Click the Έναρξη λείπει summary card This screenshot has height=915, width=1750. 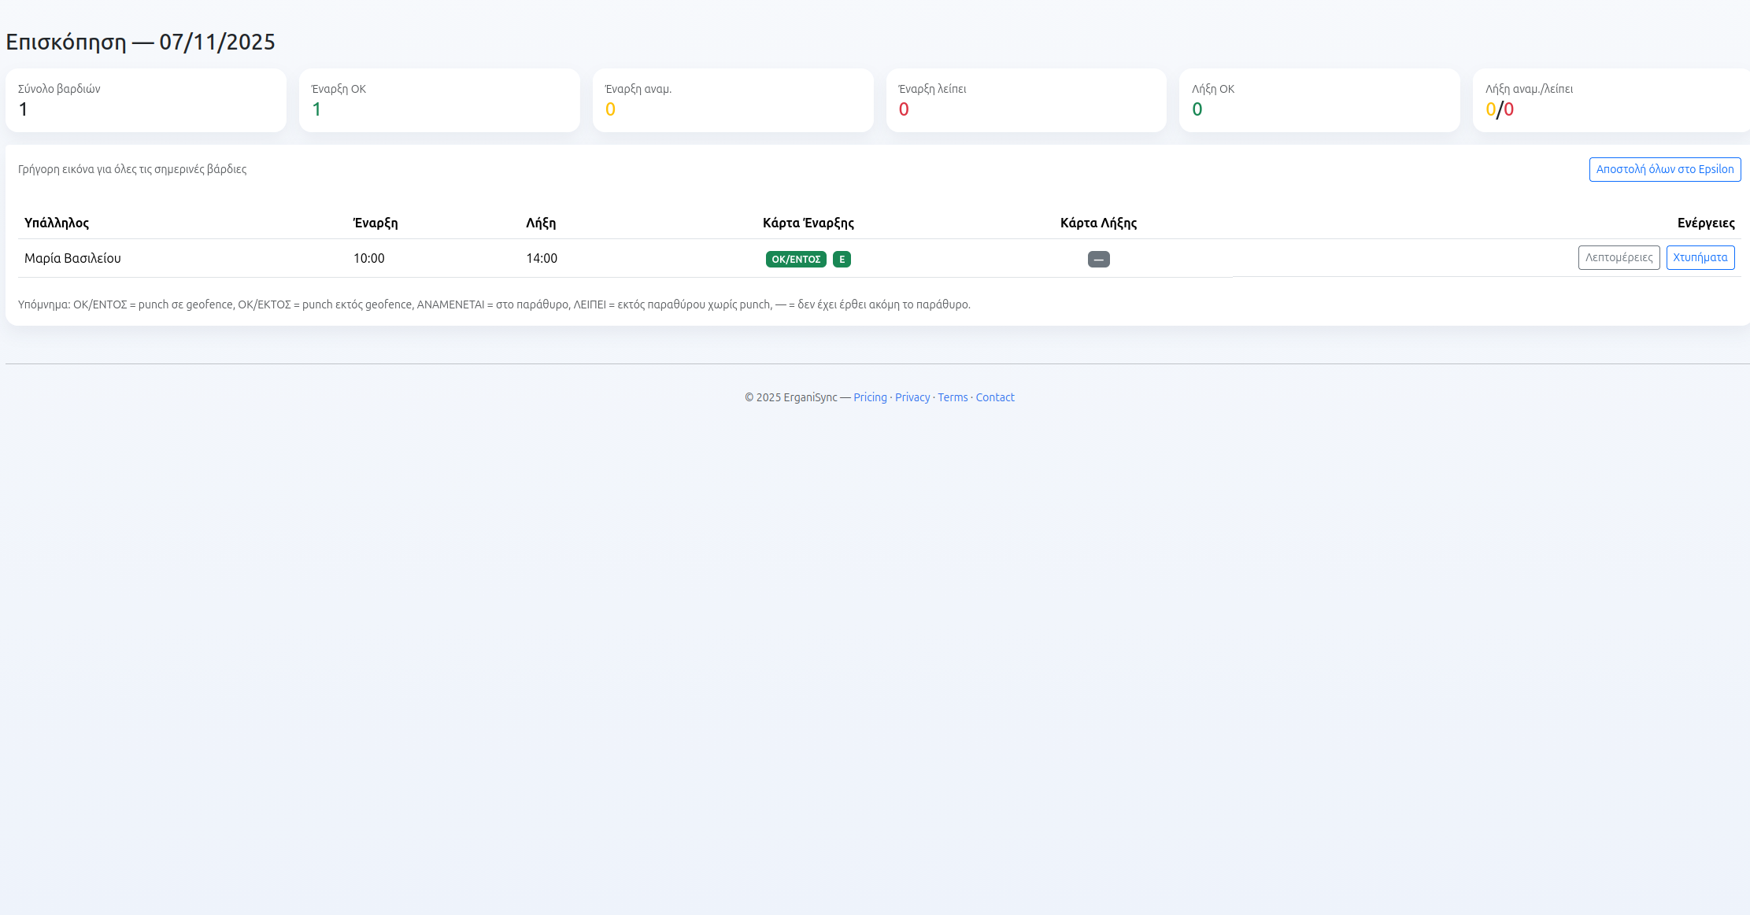pyautogui.click(x=1026, y=100)
